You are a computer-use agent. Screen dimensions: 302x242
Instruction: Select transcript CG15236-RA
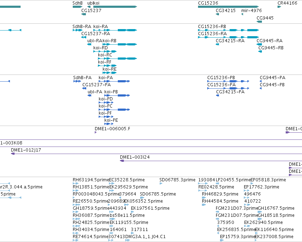[213, 34]
